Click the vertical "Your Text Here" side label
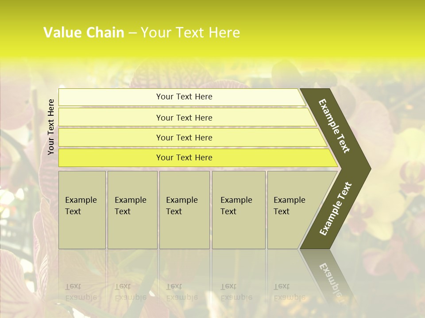This screenshot has height=318, width=425. tap(51, 127)
